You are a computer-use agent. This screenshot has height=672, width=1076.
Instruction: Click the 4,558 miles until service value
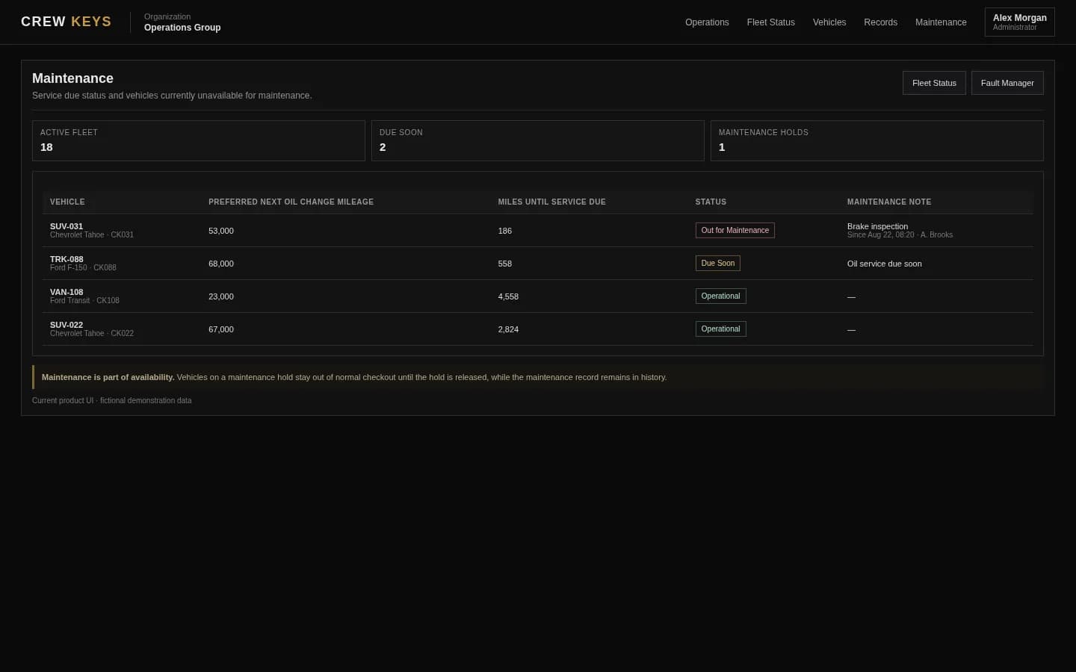(x=508, y=296)
